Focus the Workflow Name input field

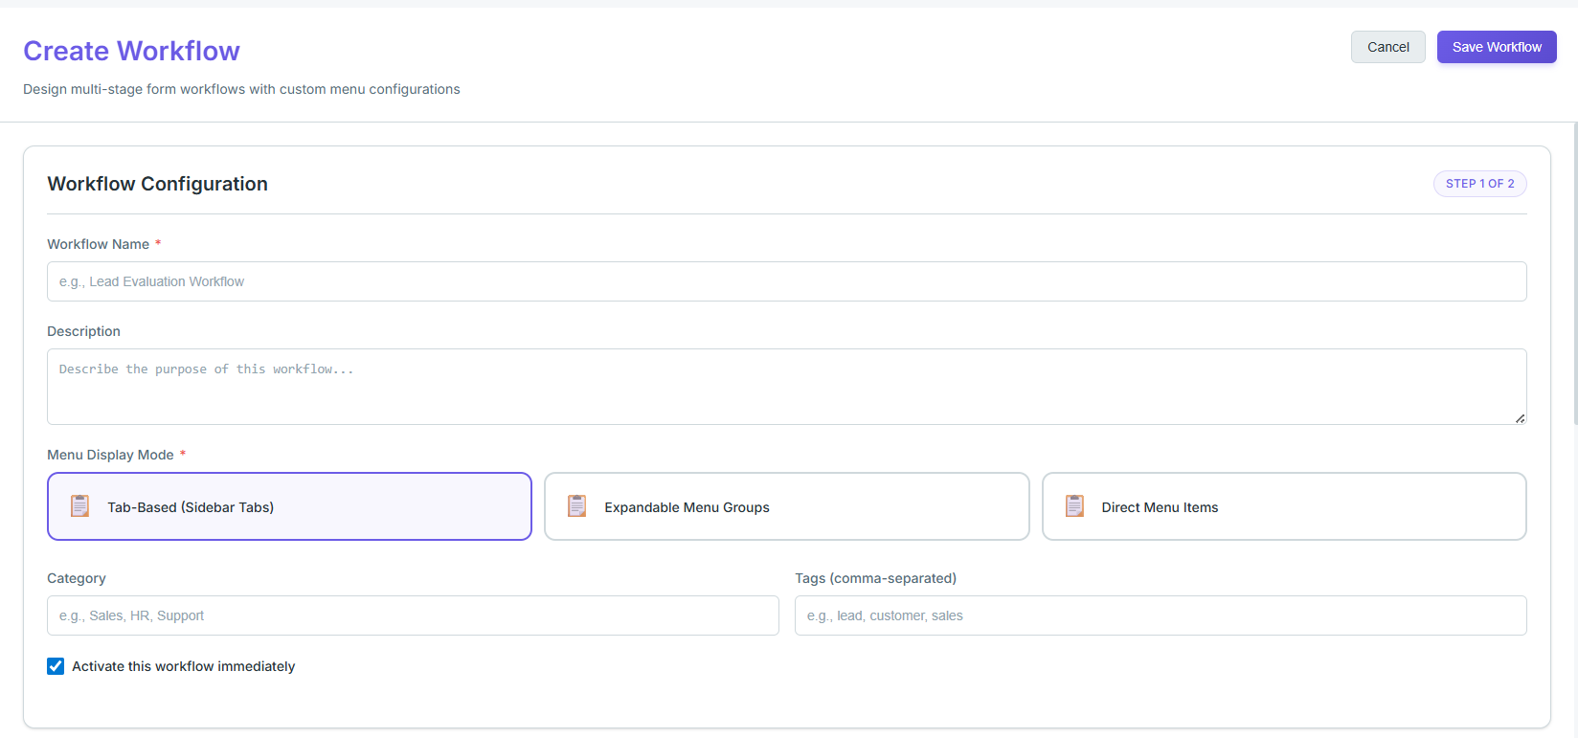tap(787, 281)
